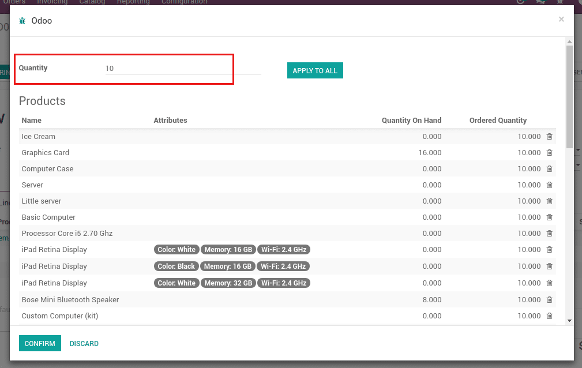Click the scrollbar up arrow in the dialog
The height and width of the screenshot is (368, 582).
click(569, 42)
